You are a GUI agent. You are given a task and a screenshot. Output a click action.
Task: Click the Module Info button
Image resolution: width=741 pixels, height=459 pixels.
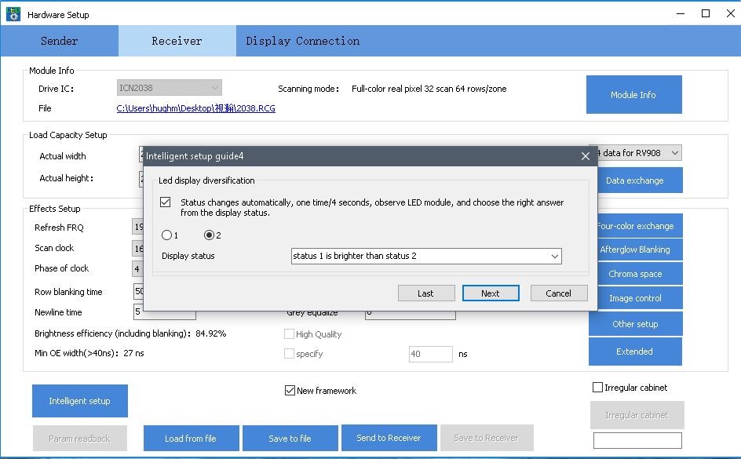click(x=633, y=95)
